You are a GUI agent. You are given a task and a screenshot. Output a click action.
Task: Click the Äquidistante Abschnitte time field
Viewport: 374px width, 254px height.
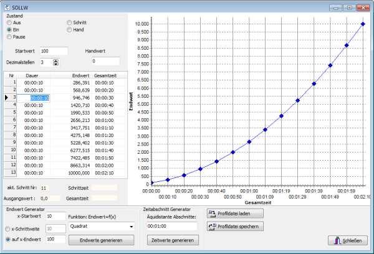[x=172, y=226]
